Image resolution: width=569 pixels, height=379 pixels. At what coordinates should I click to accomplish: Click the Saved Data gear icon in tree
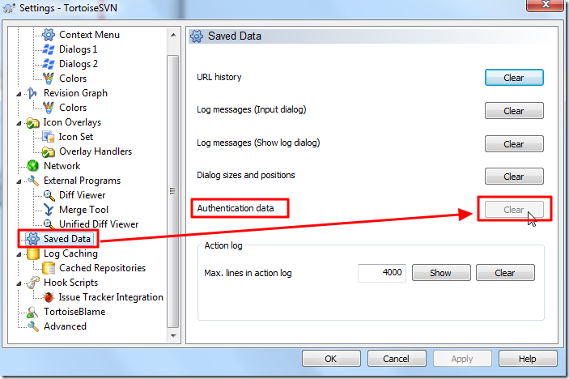click(32, 239)
